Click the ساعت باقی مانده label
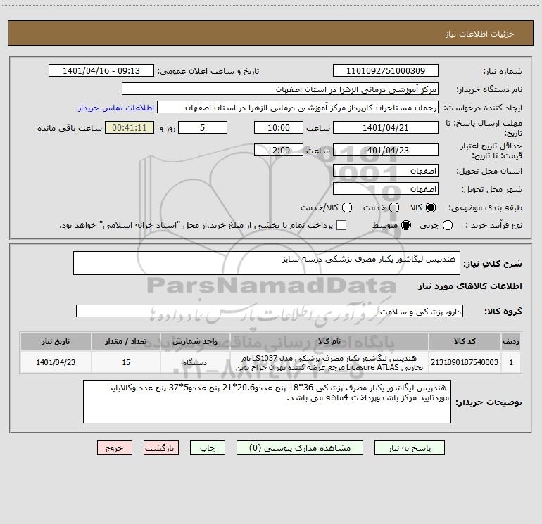The height and width of the screenshot is (524, 542). (70, 128)
